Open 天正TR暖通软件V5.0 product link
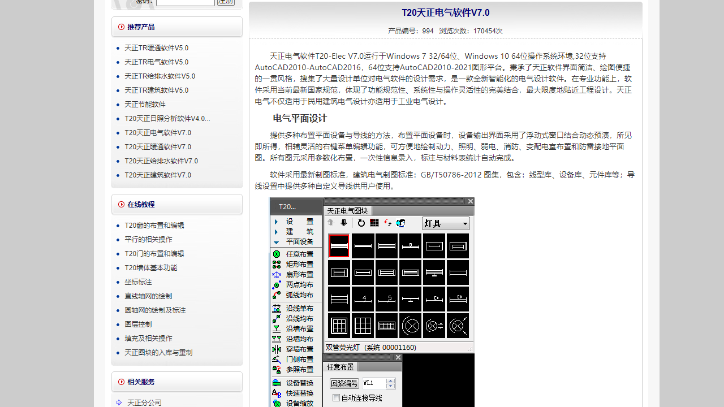724x407 pixels. click(x=157, y=48)
